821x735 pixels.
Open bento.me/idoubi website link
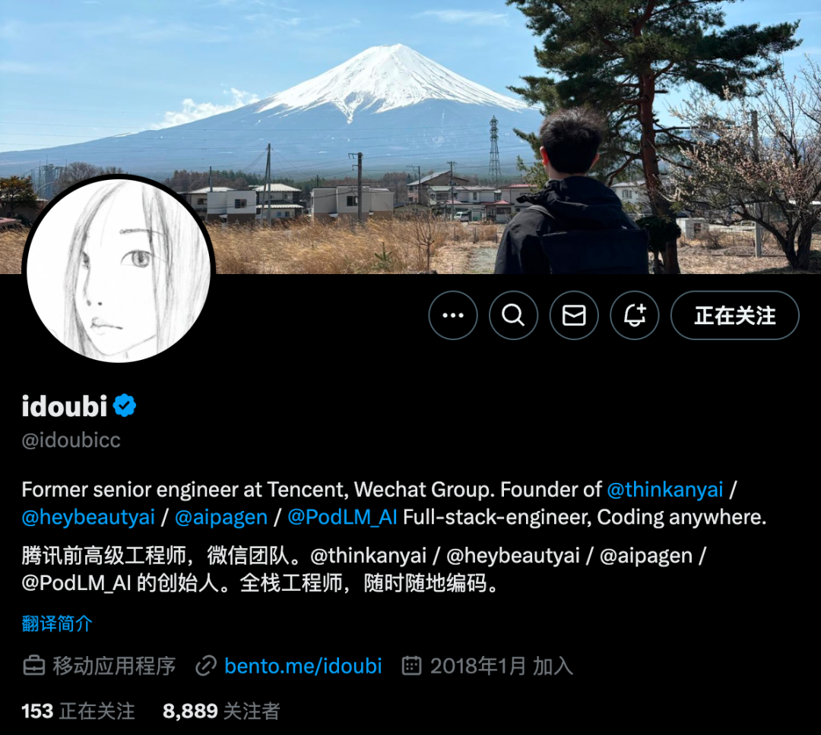pos(303,666)
